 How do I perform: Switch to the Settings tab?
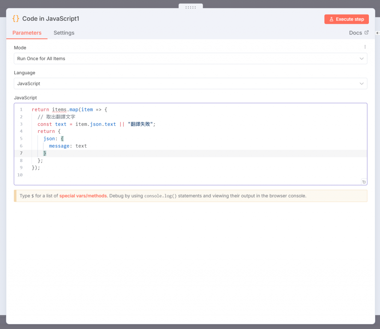click(x=64, y=33)
